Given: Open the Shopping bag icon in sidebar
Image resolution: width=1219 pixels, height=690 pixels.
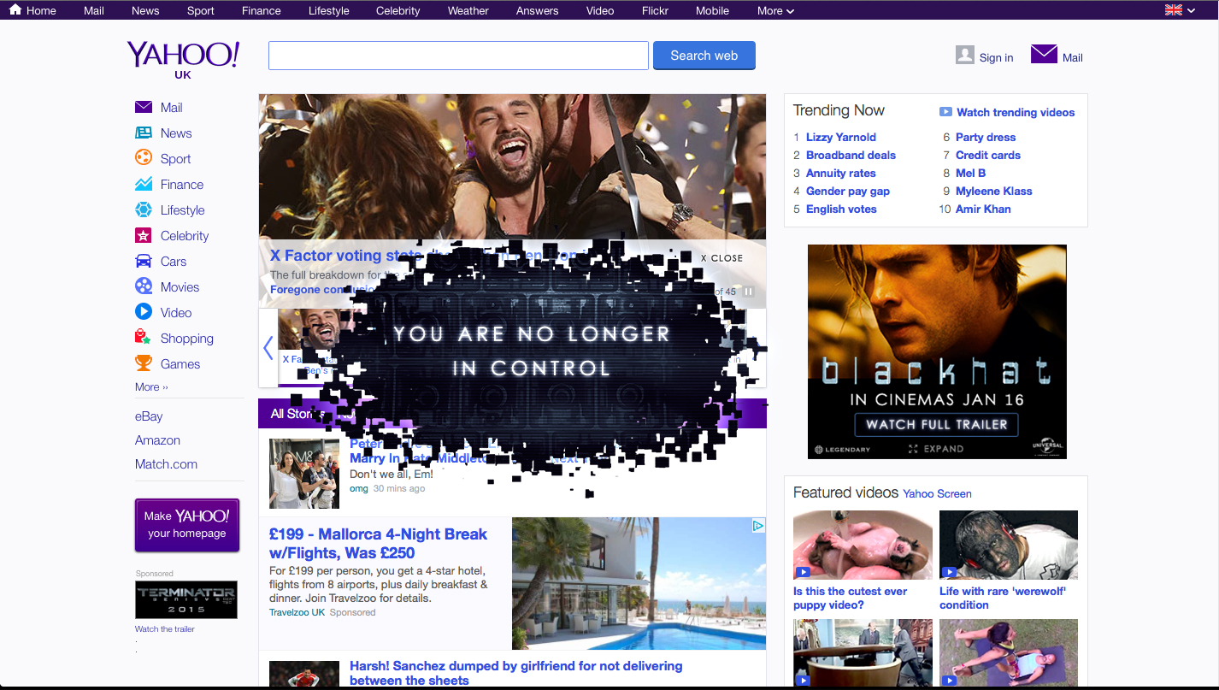Looking at the screenshot, I should (x=144, y=338).
